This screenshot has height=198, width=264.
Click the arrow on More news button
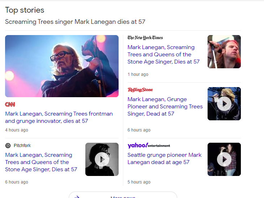(x=77, y=197)
